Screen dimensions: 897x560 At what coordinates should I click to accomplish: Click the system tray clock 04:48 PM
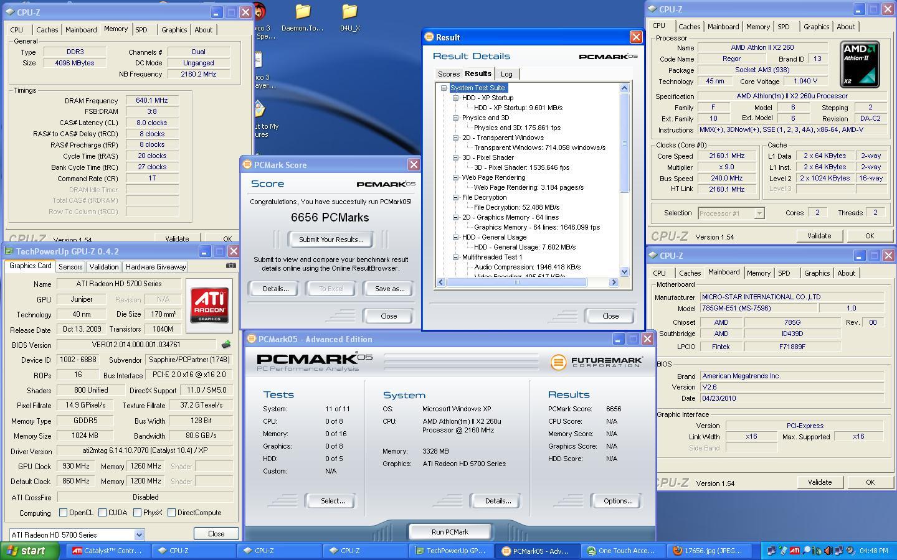click(x=873, y=551)
